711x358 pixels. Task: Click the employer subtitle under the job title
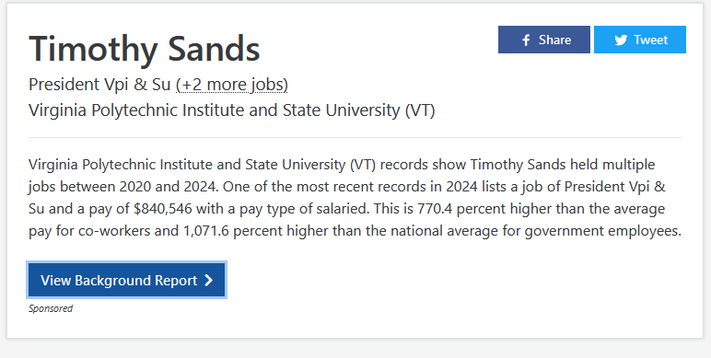click(232, 110)
